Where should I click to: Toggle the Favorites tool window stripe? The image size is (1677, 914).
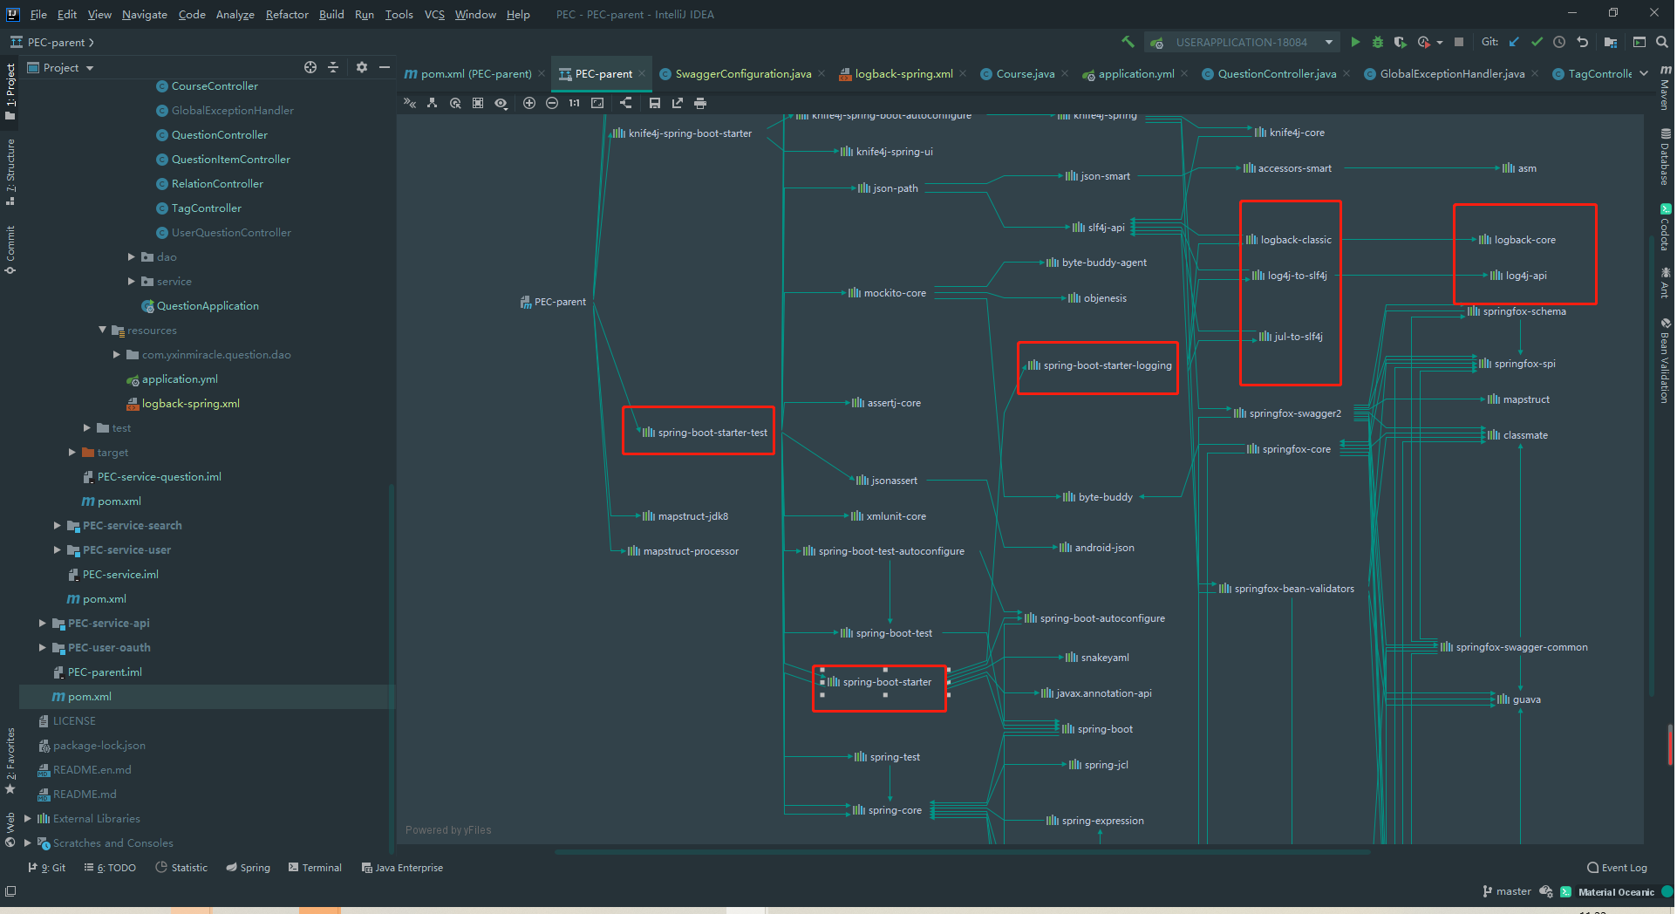[10, 761]
